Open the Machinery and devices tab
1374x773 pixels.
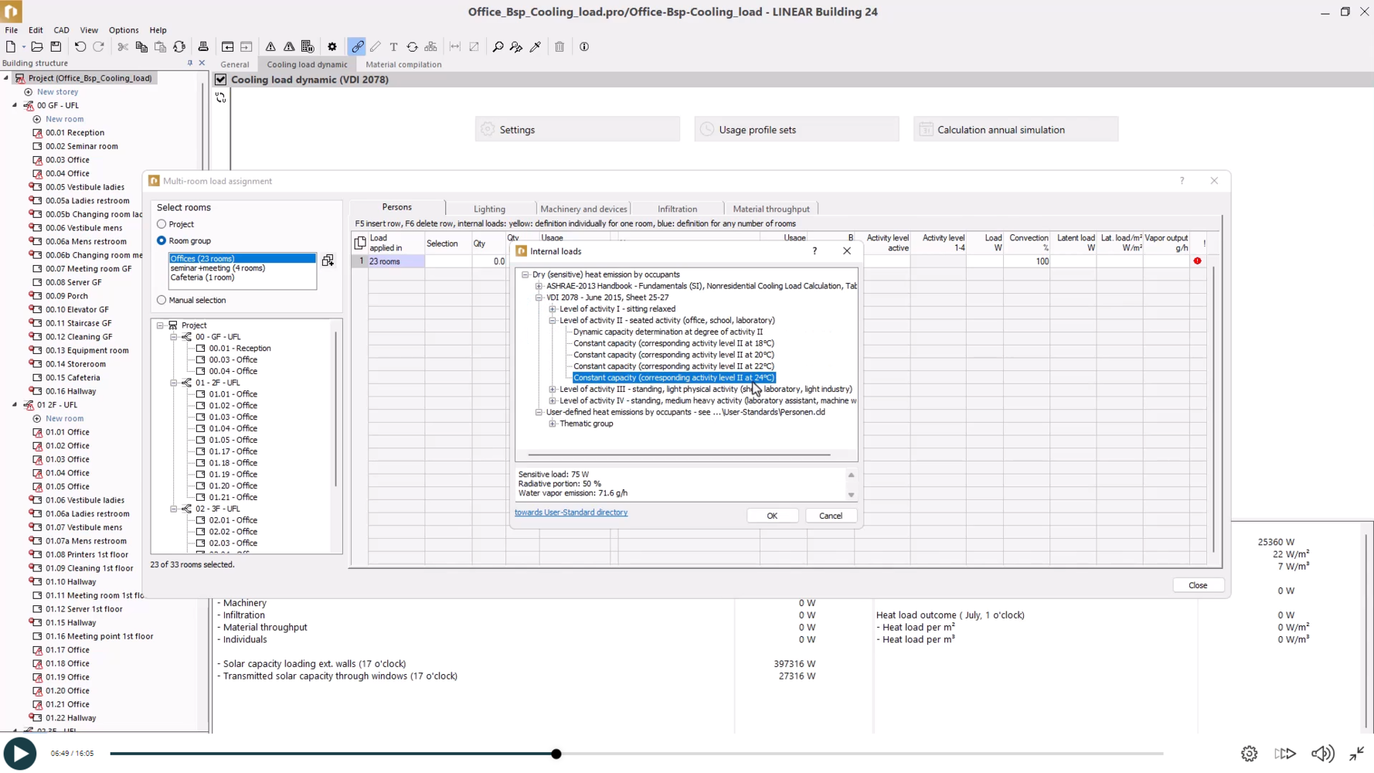click(x=583, y=209)
